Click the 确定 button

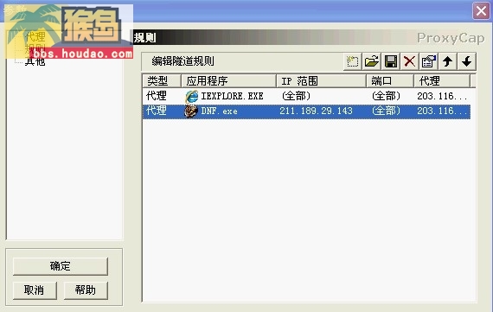[x=61, y=266]
